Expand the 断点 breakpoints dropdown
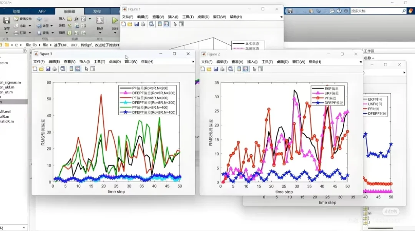Screen dimensions: 415x231 [100, 33]
